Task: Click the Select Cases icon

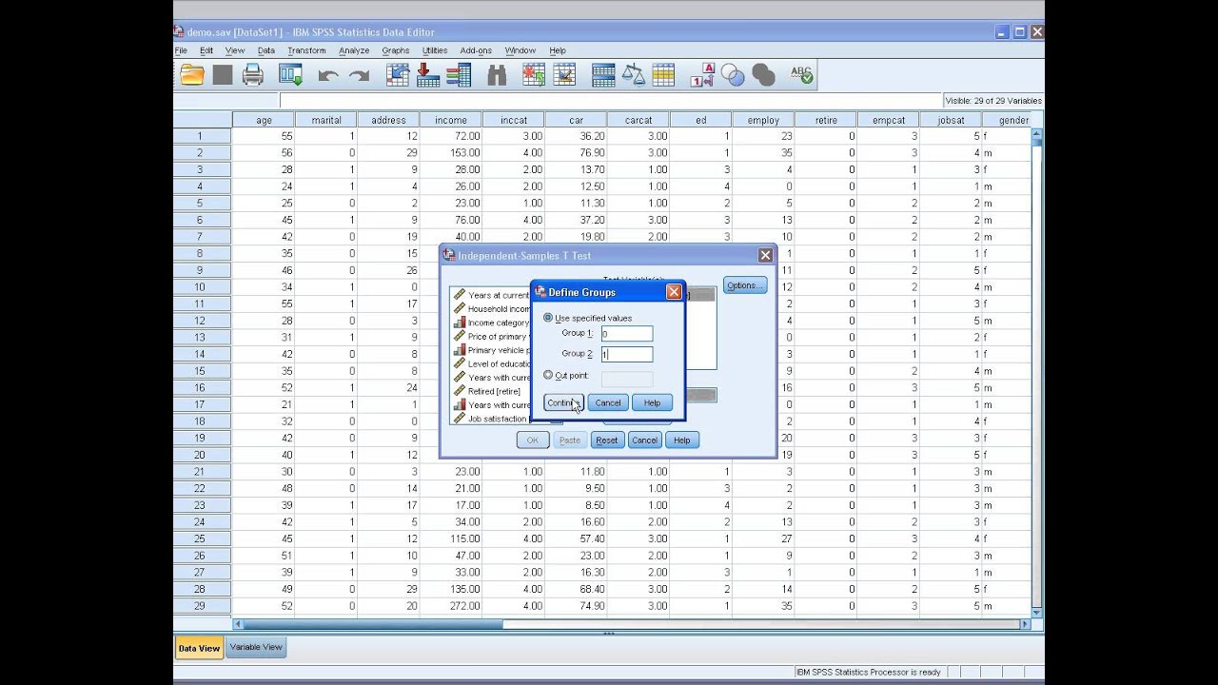Action: point(663,75)
